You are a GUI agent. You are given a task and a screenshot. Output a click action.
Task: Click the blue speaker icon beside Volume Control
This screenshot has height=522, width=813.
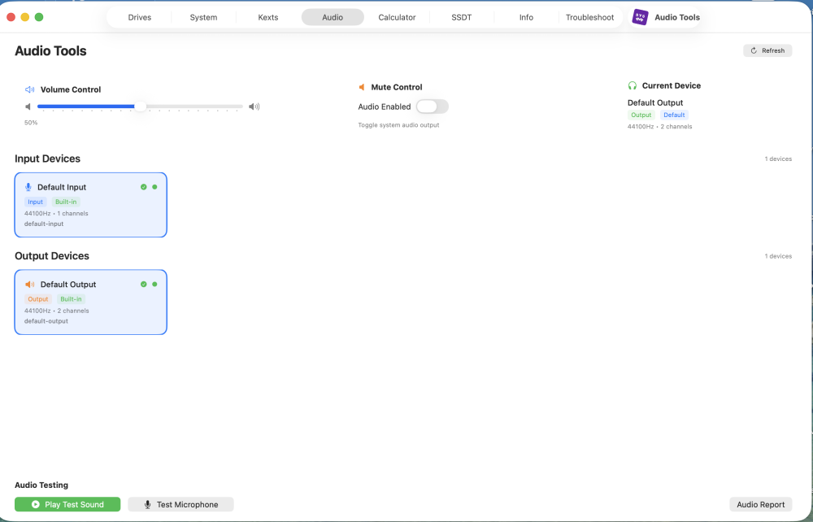click(29, 89)
